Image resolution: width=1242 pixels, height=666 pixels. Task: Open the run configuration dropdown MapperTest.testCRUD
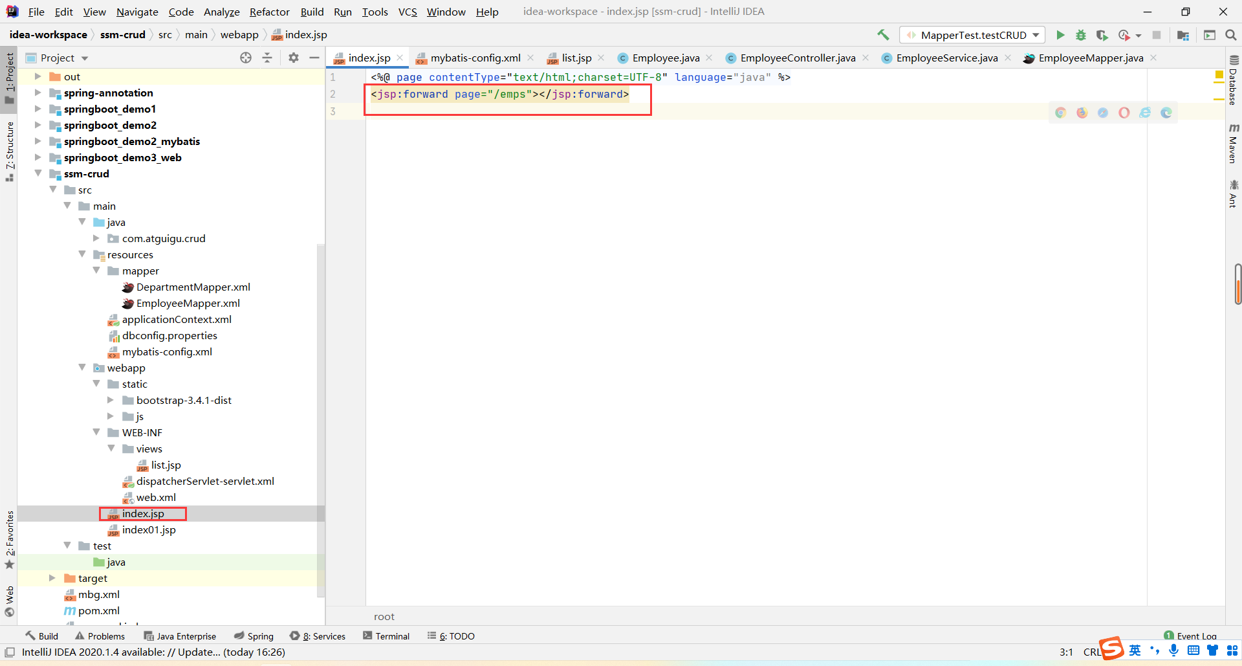[972, 35]
